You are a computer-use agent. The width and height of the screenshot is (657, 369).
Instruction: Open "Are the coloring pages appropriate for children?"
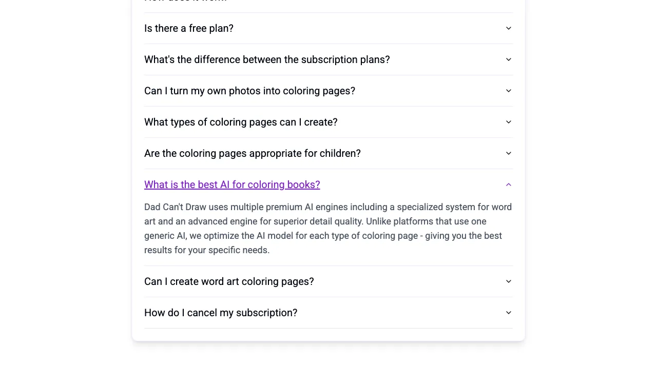(252, 153)
